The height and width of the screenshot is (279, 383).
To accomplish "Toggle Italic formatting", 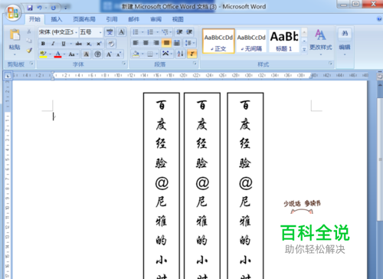I will (x=53, y=44).
